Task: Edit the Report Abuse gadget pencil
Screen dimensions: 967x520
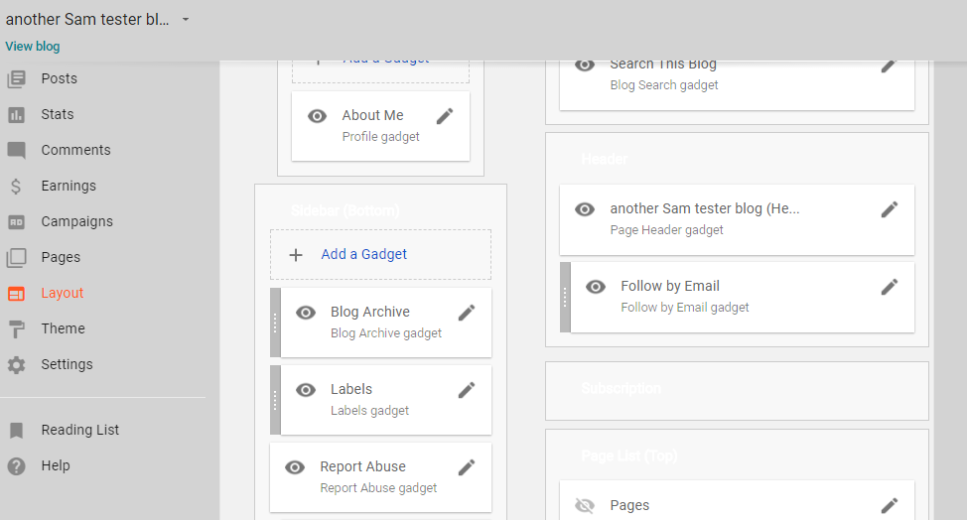Action: point(467,467)
